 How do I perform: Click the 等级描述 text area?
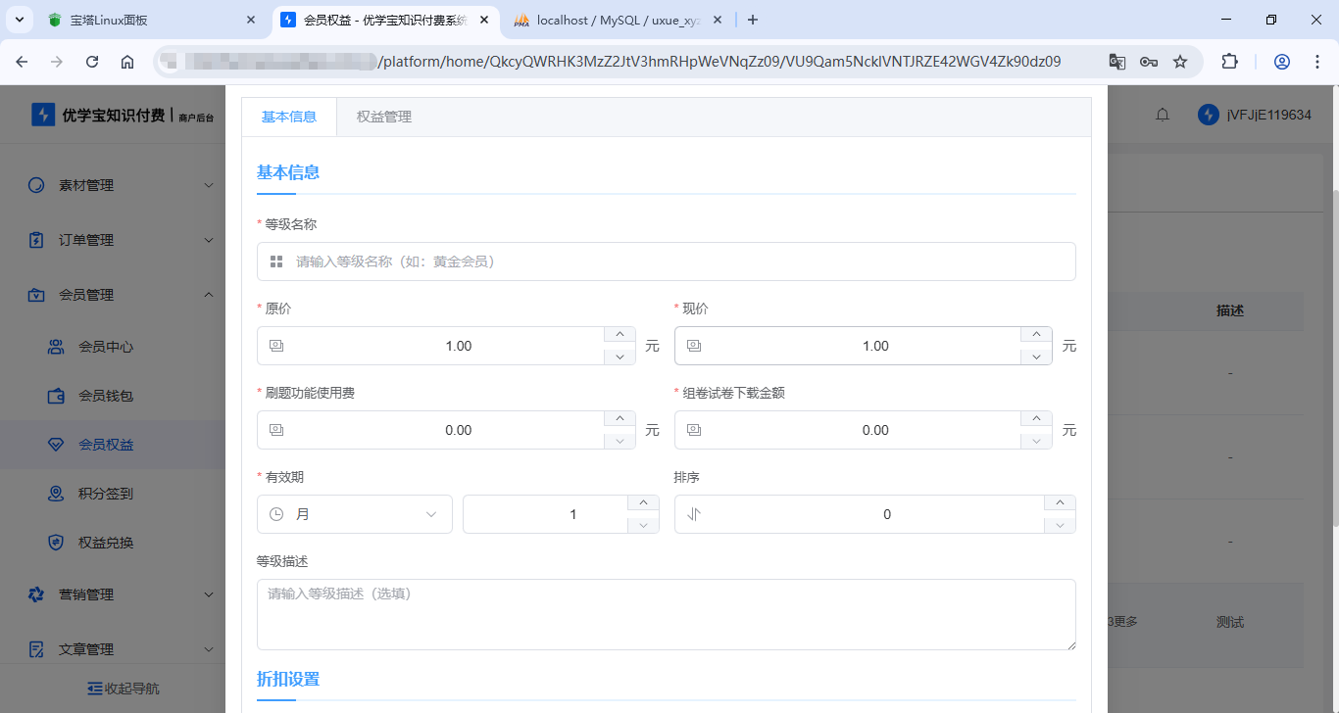666,614
